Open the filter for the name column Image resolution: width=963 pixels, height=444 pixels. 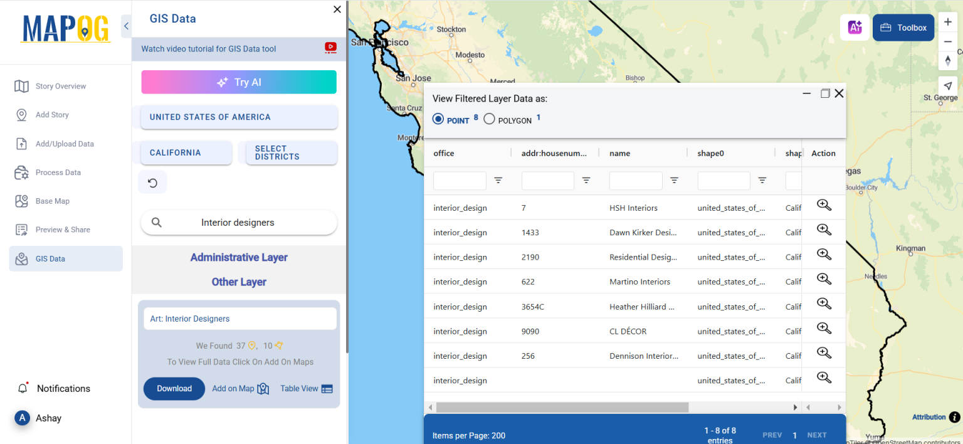click(674, 181)
